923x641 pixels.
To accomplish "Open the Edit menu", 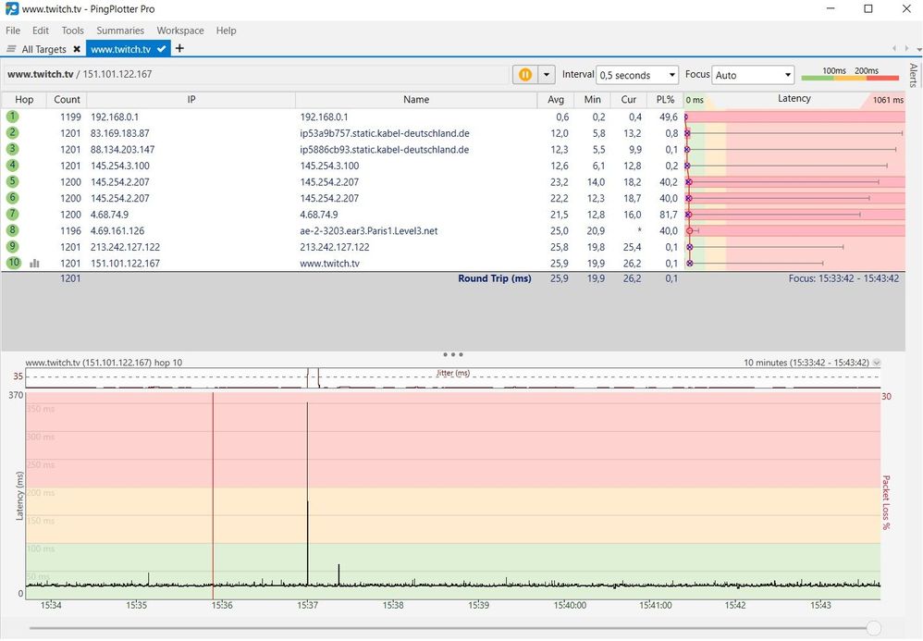I will click(x=41, y=31).
